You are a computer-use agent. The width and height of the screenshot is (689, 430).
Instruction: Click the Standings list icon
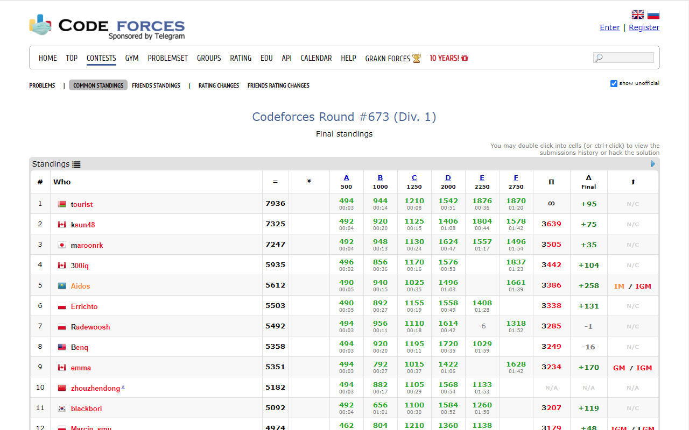pos(76,164)
